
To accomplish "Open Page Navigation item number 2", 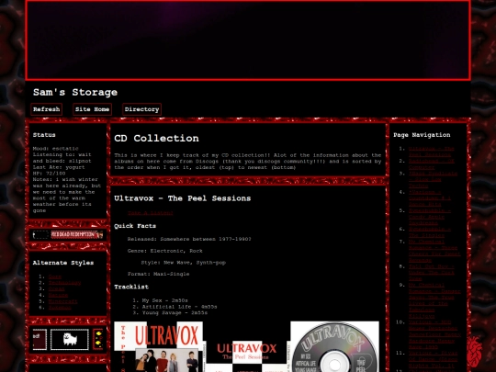I will click(x=431, y=163).
